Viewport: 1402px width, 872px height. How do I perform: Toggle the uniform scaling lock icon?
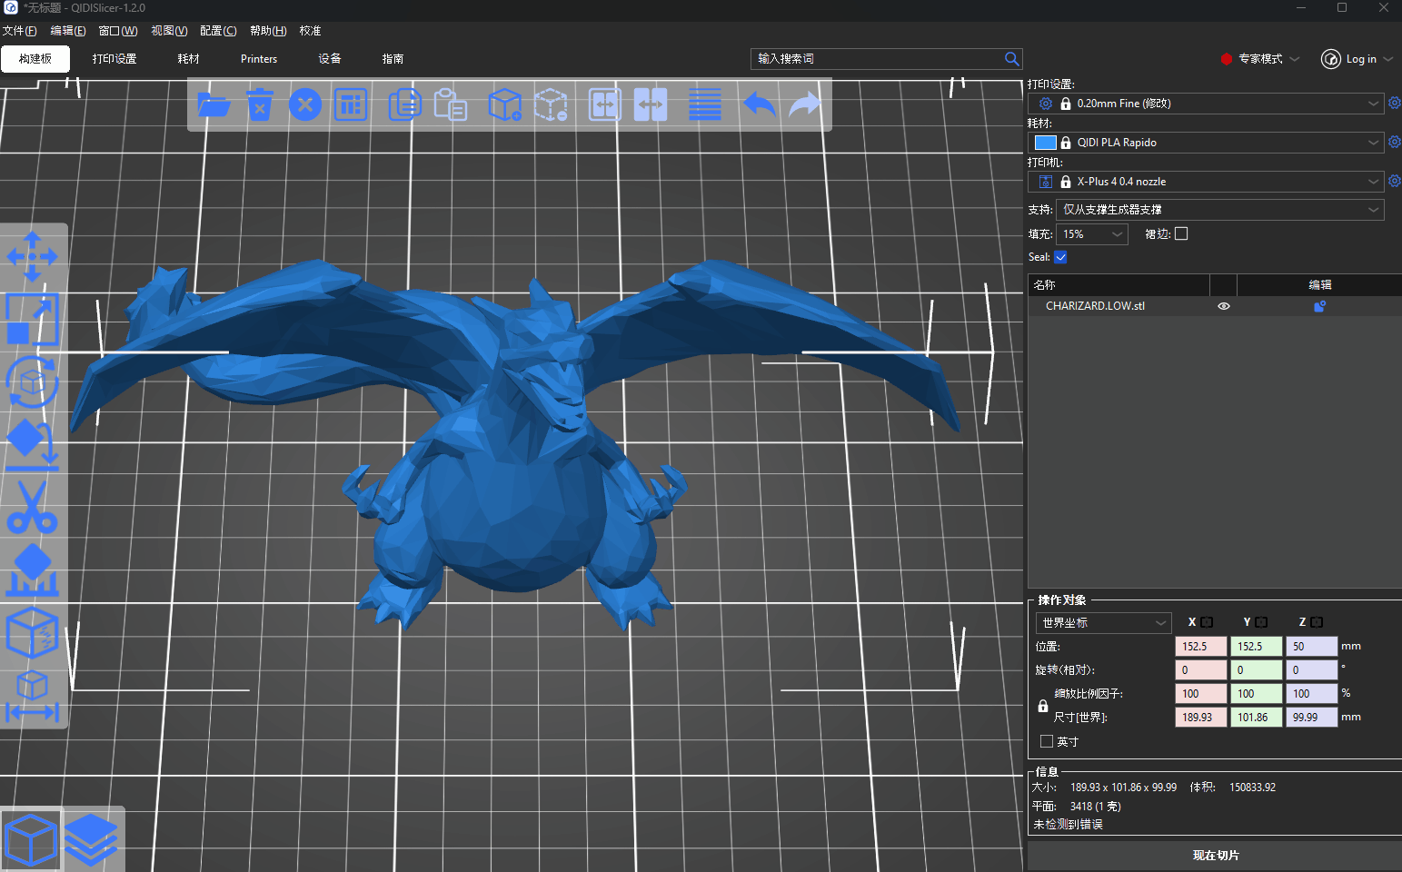[1043, 706]
